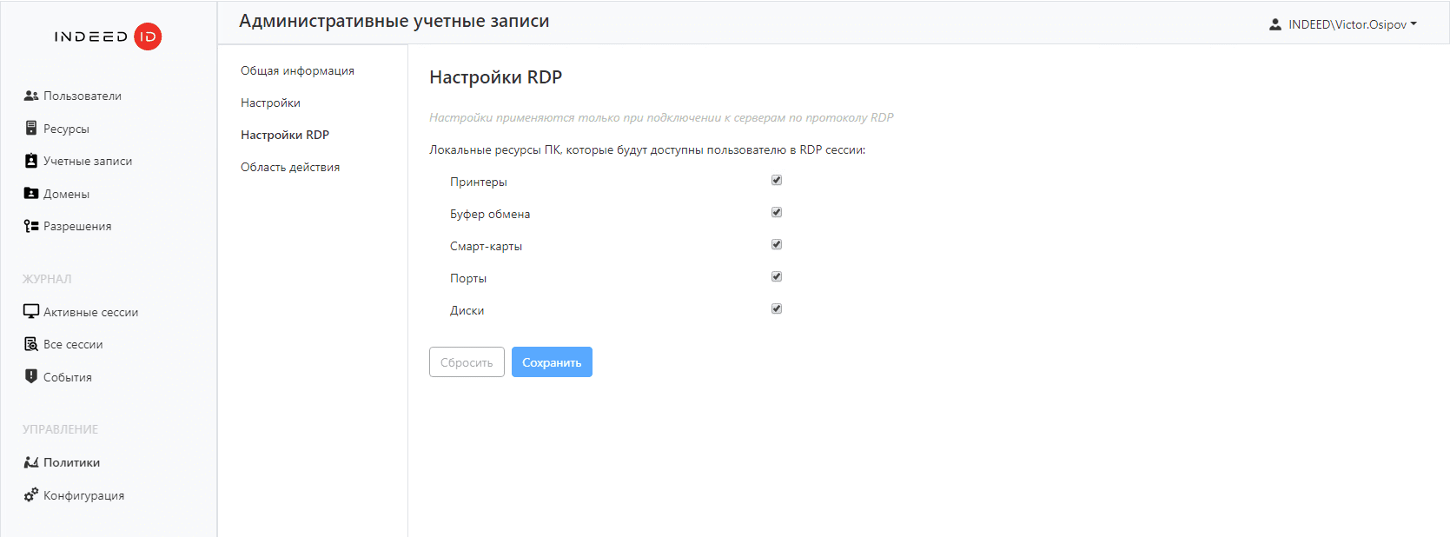This screenshot has width=1450, height=537.
Task: Click the Domains folder icon
Action: (31, 194)
